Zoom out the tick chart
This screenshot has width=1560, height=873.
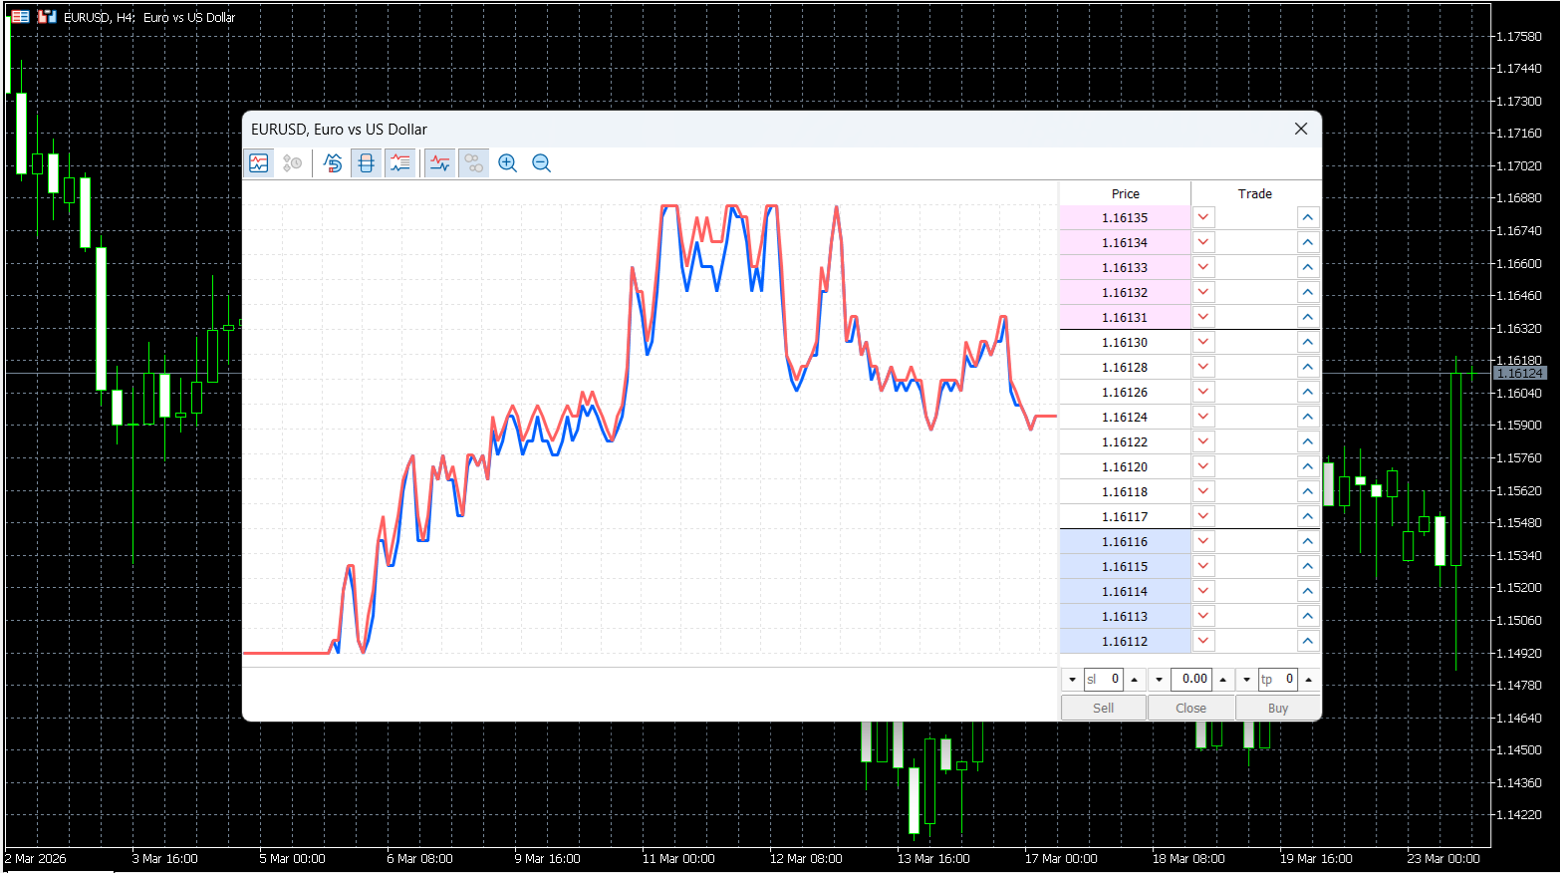(x=542, y=163)
